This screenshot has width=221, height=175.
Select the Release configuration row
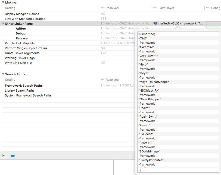click(x=21, y=38)
